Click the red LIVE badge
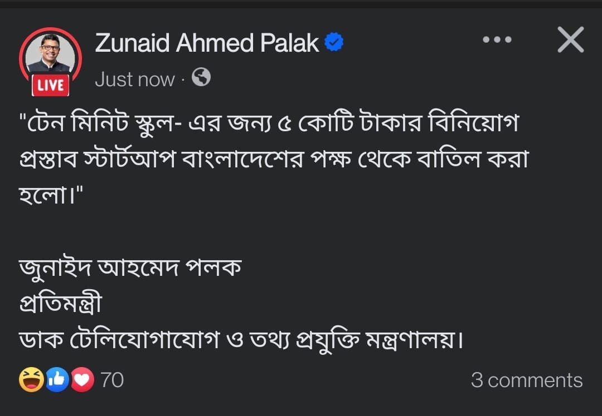The image size is (602, 416). point(51,85)
